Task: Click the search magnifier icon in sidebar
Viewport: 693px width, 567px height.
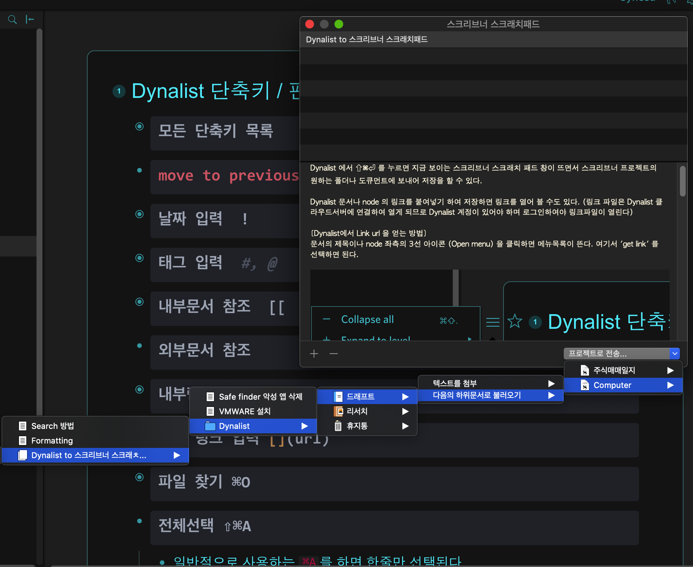Action: [12, 19]
